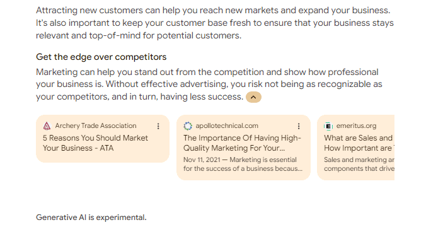Click text line "relevant and top-of-mind for potential customers"

tap(139, 35)
